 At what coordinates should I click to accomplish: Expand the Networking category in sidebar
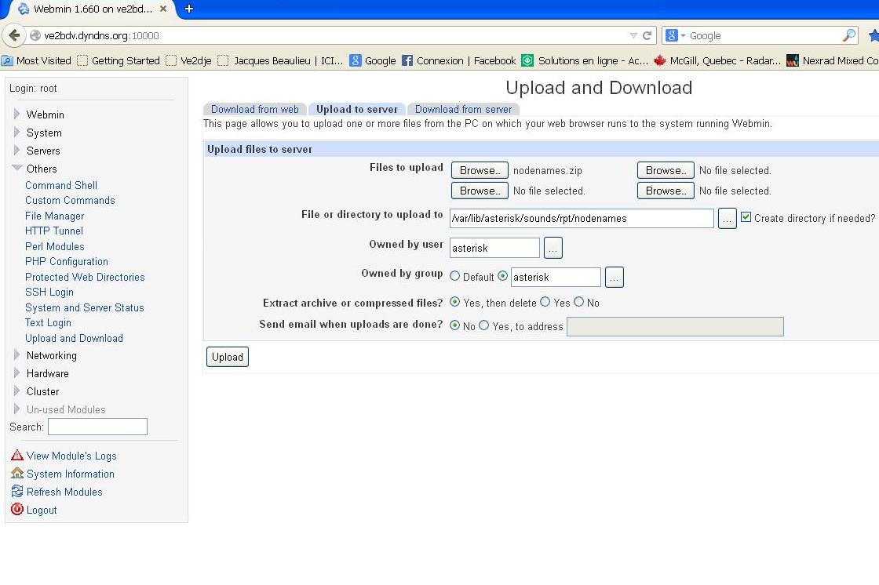tap(17, 355)
